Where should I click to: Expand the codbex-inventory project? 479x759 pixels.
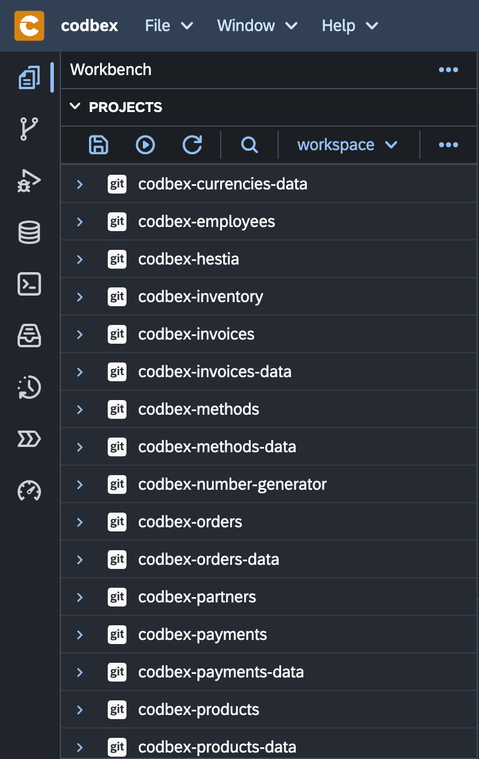coord(80,297)
